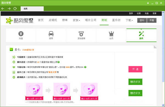This screenshot has height=107, width=165.
Task: Expand the 家族 dropdown menu
Action: pyautogui.click(x=76, y=20)
